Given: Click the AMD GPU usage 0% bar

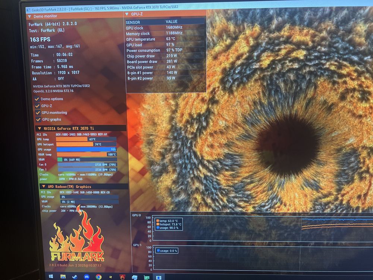Looking at the screenshot, I should [x=89, y=197].
